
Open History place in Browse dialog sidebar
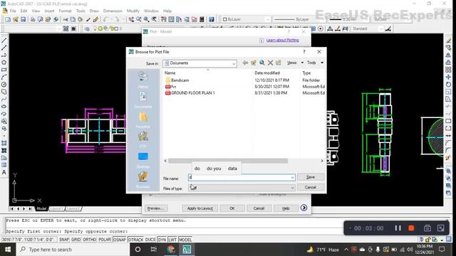[142, 80]
